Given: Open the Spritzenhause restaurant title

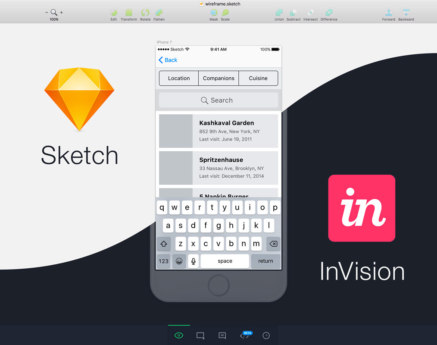Looking at the screenshot, I should 221,160.
